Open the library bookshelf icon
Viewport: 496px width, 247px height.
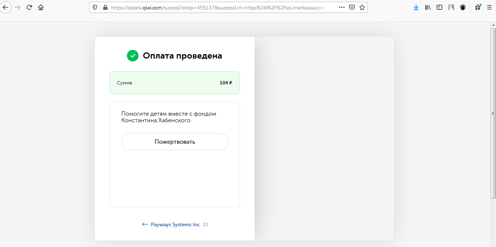428,7
